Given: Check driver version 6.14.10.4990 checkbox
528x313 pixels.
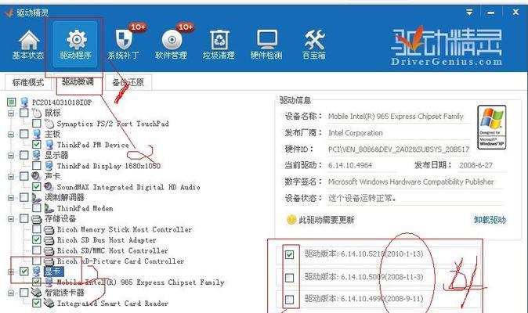Looking at the screenshot, I should (289, 299).
